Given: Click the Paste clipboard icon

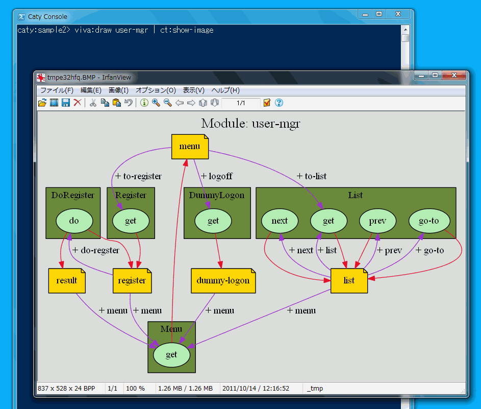Looking at the screenshot, I should point(116,103).
